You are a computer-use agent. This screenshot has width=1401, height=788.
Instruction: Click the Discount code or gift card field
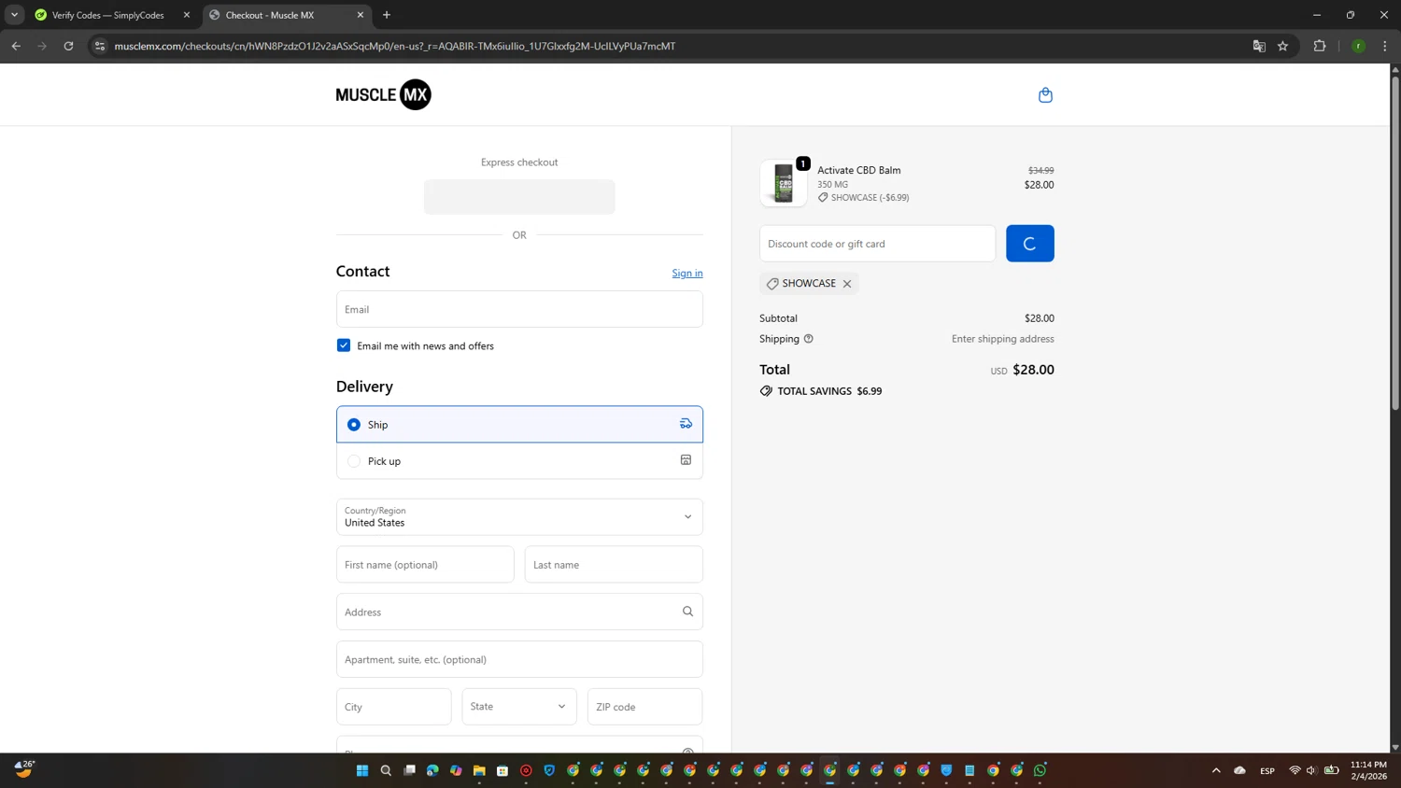[x=877, y=244]
